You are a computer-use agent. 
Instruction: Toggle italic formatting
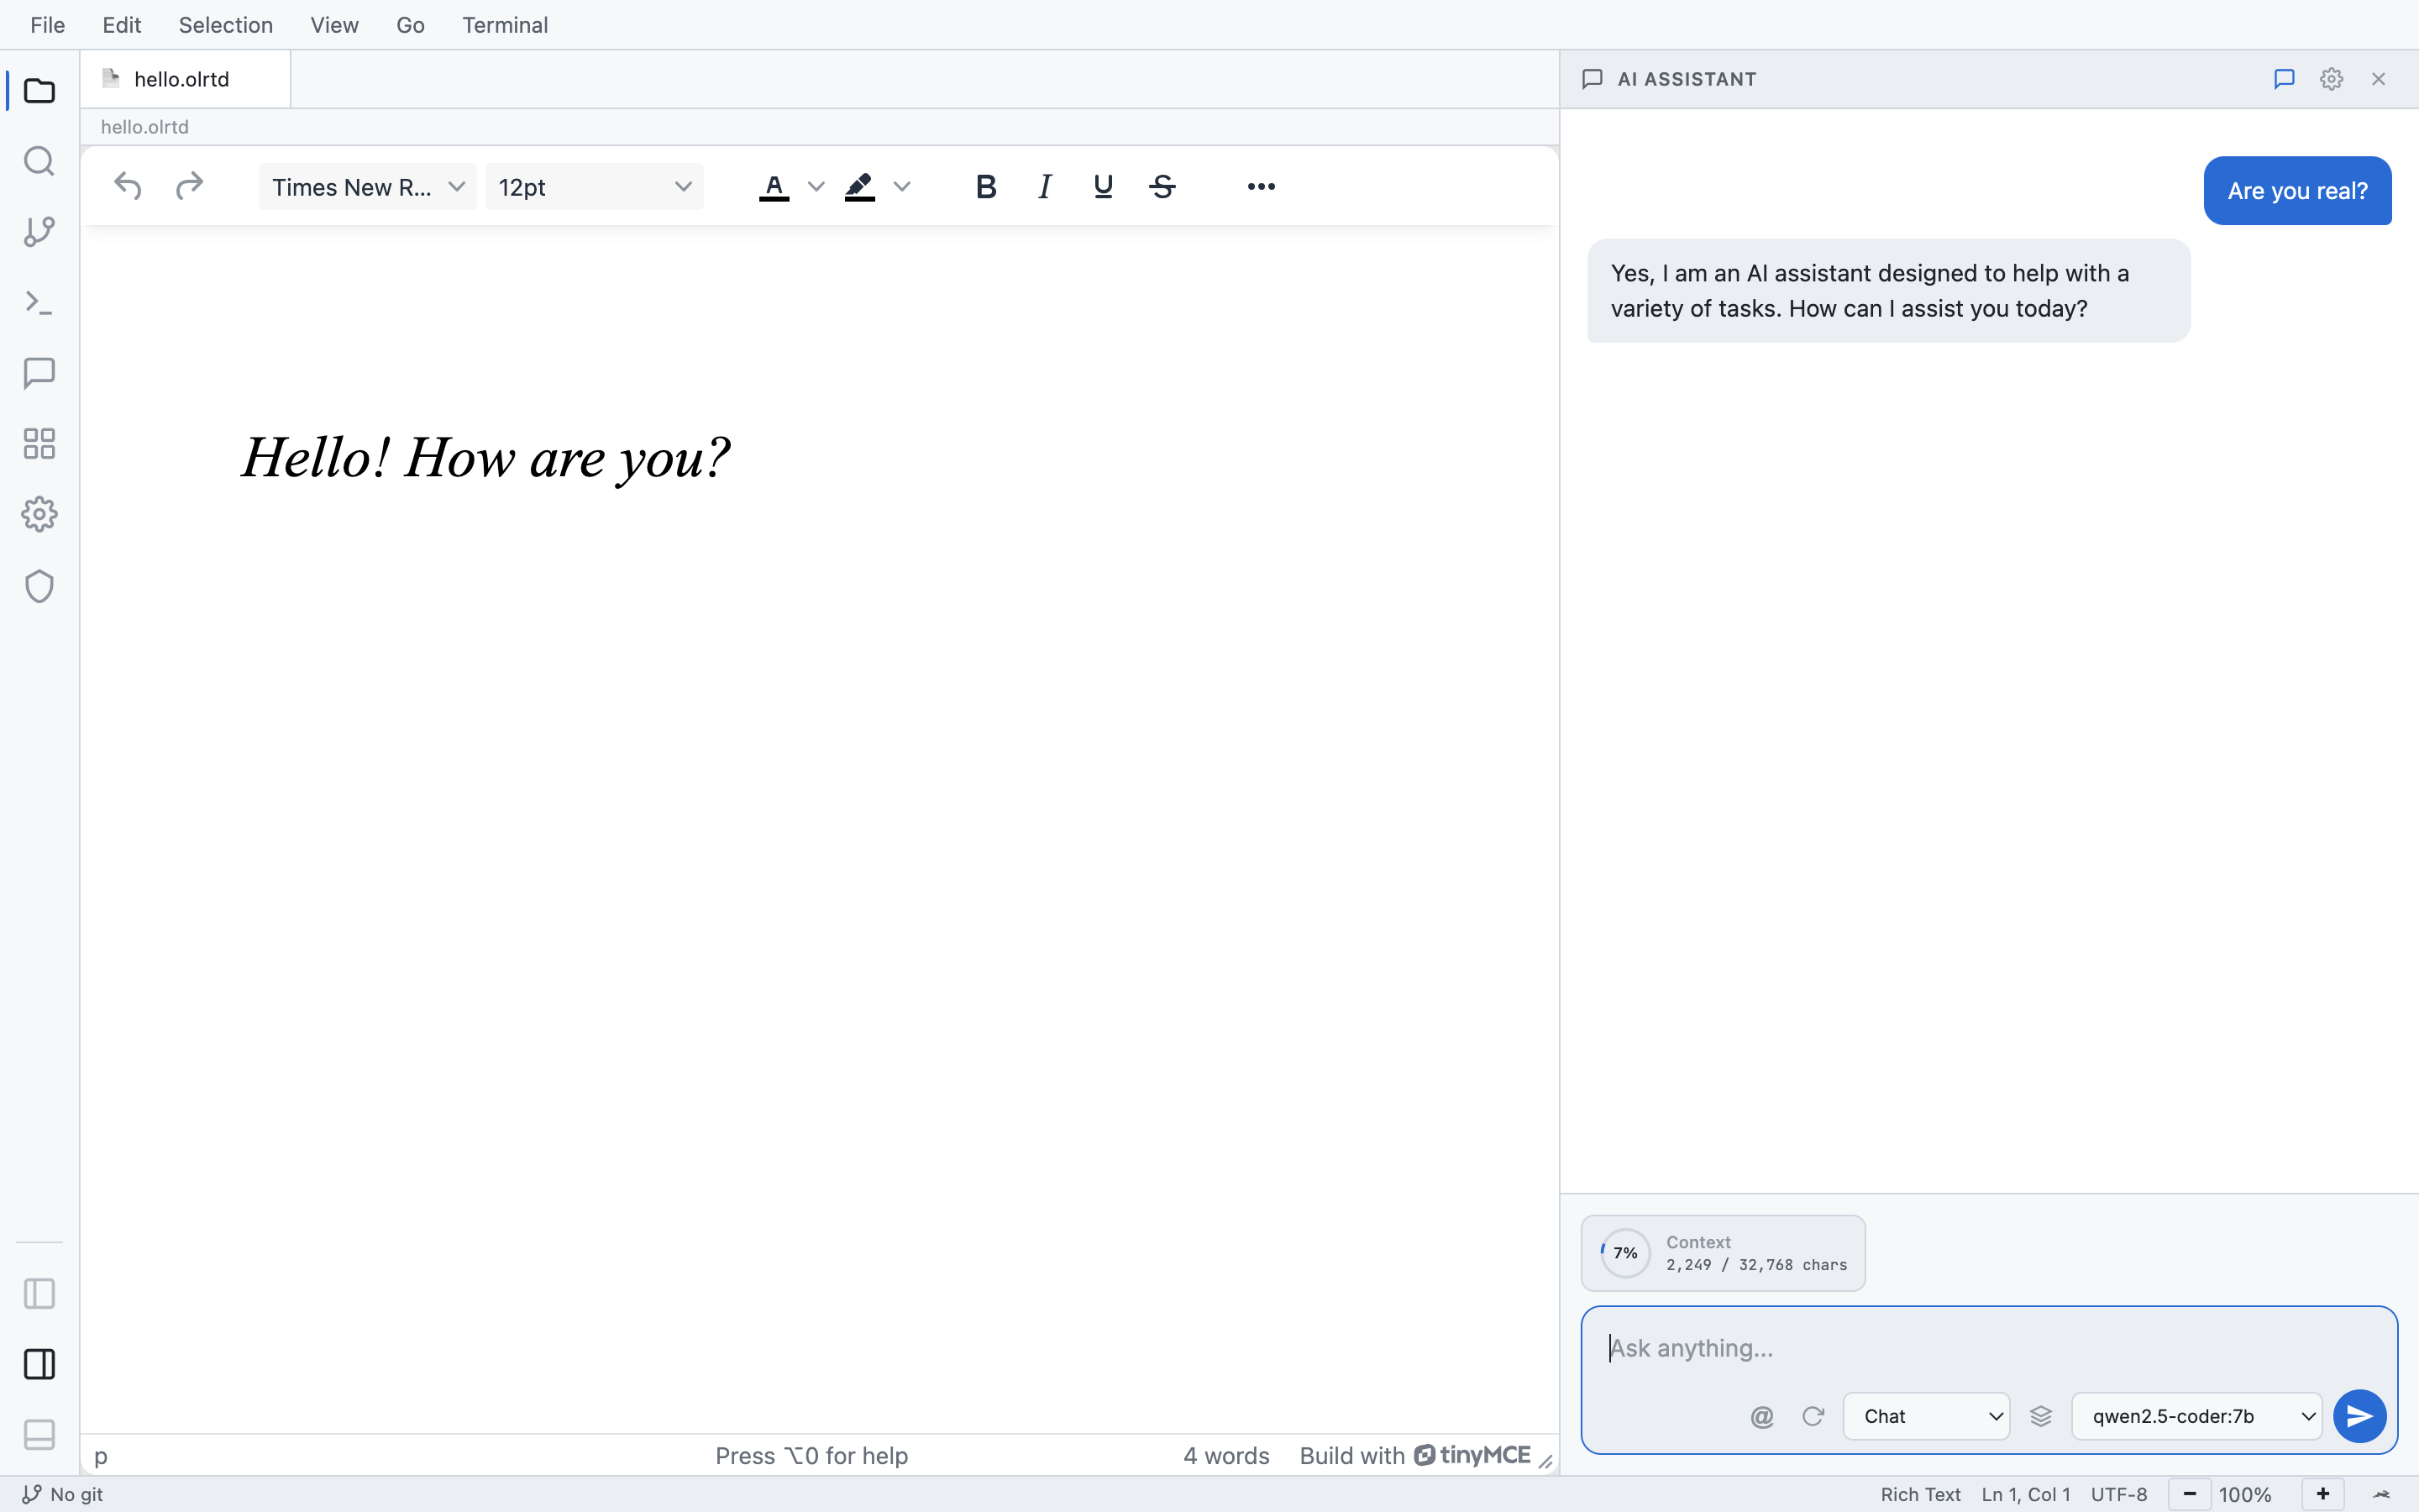[x=1043, y=186]
